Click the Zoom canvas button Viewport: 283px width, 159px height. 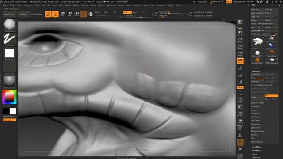point(240,40)
